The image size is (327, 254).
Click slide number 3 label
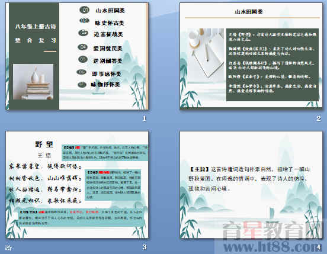[145, 247]
